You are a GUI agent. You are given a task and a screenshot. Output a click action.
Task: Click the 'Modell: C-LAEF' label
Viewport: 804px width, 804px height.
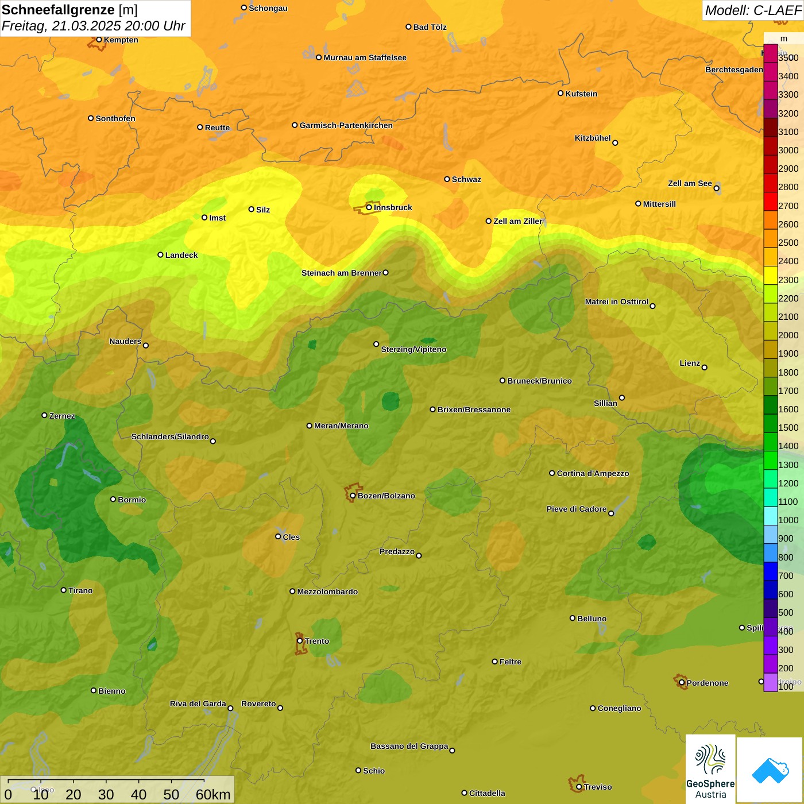(753, 10)
